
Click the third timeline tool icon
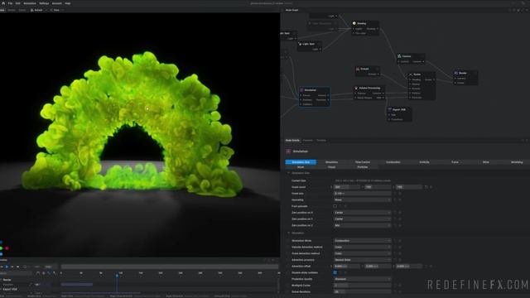click(49, 273)
